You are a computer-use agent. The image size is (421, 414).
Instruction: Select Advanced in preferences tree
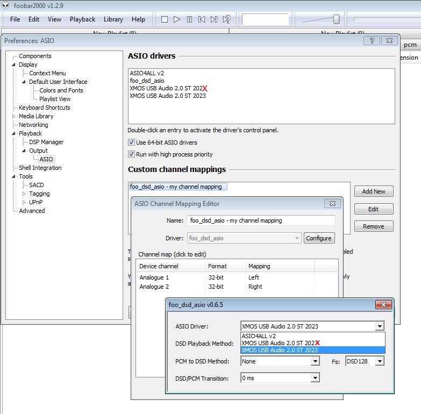click(x=32, y=211)
